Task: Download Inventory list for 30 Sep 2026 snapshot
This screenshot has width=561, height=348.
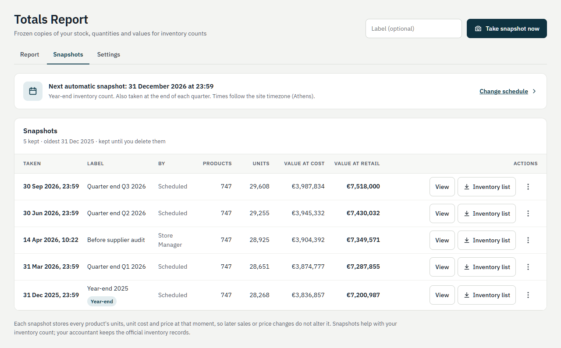Action: tap(486, 187)
